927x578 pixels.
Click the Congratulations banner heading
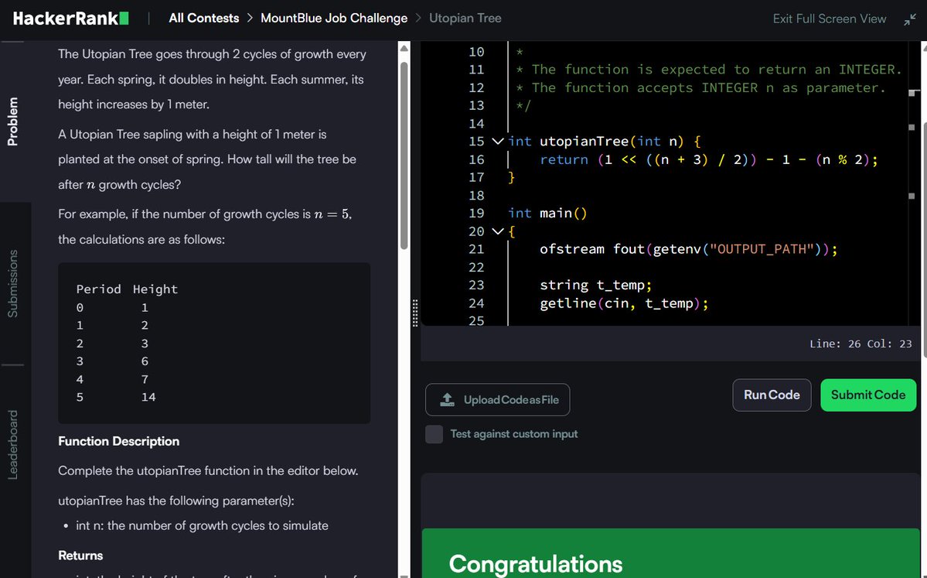click(x=536, y=564)
